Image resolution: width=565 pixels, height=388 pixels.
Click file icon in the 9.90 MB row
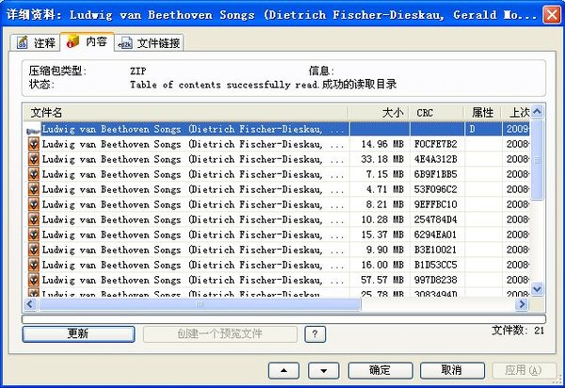[34, 250]
